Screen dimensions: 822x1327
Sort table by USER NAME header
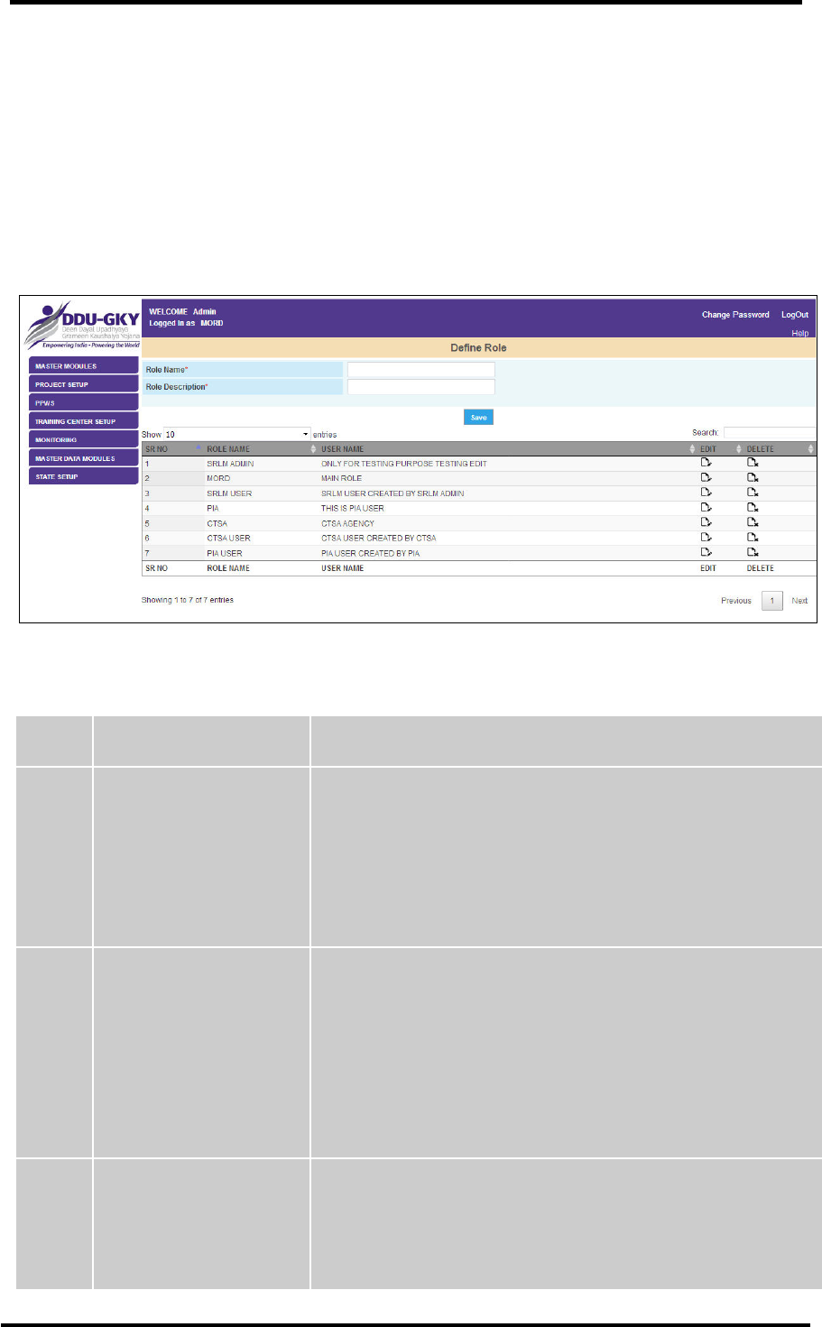point(508,448)
